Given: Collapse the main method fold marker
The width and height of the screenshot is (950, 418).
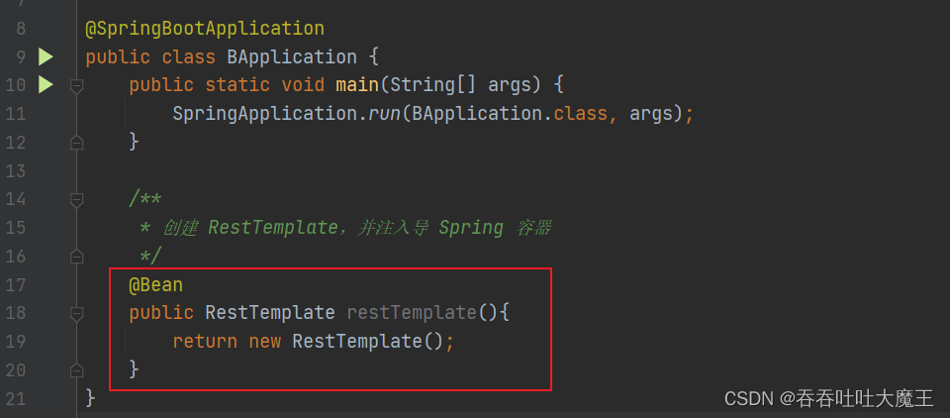Looking at the screenshot, I should [x=76, y=86].
